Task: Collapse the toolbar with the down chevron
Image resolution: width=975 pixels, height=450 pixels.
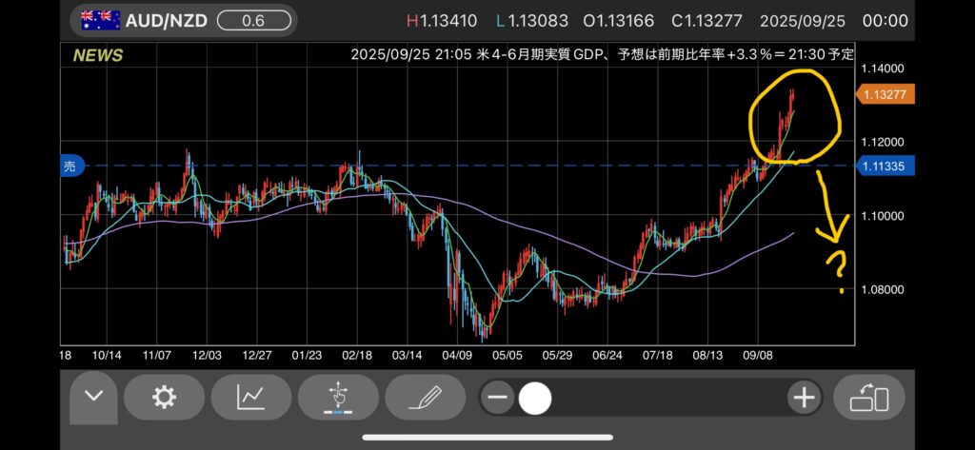Action: 92,398
